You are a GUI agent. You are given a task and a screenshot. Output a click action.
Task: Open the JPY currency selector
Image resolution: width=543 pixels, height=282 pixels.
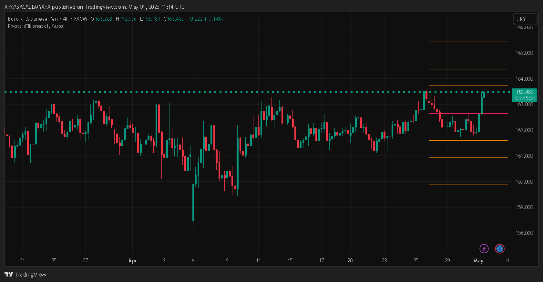tap(522, 19)
